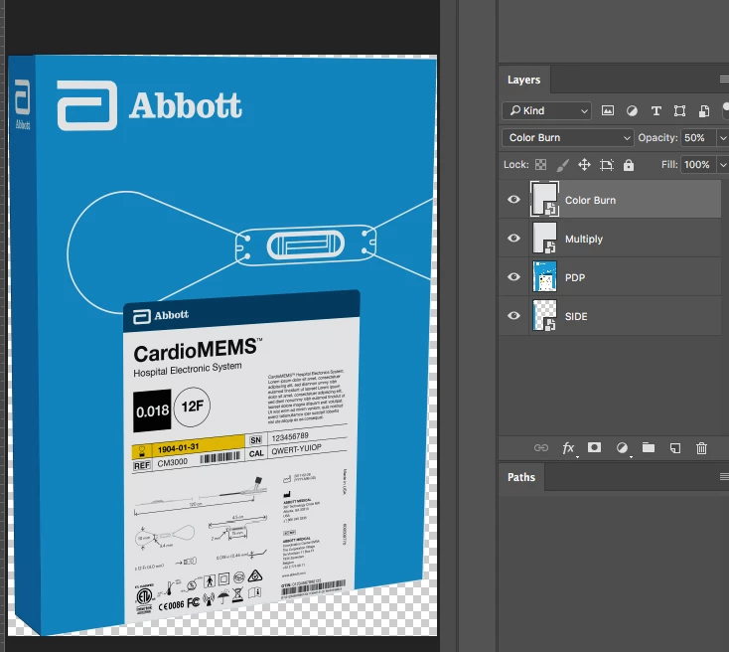Expand the Fill slider arrow

(x=722, y=165)
